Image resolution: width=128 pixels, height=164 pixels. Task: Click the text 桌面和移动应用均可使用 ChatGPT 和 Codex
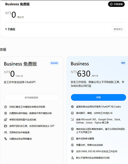[x=99, y=107]
